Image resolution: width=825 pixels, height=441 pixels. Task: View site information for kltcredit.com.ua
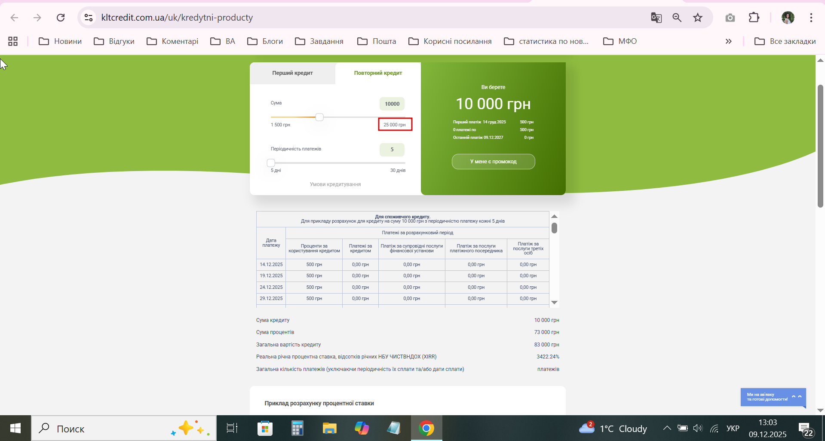pos(89,18)
